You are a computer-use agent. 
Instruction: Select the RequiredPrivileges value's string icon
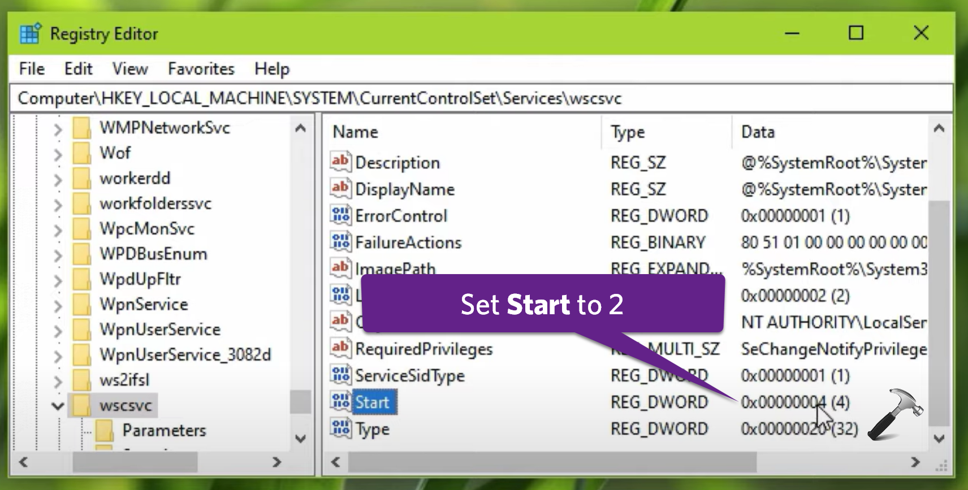click(x=340, y=348)
